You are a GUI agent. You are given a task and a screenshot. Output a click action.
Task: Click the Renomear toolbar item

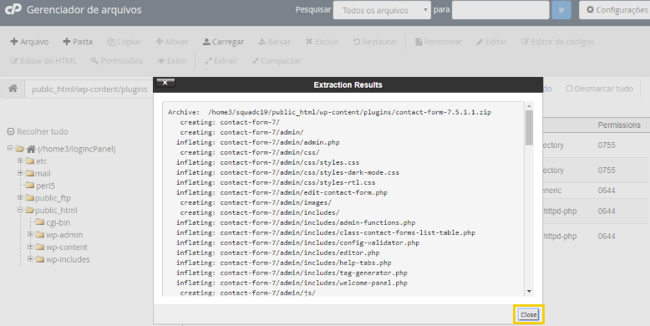click(439, 42)
